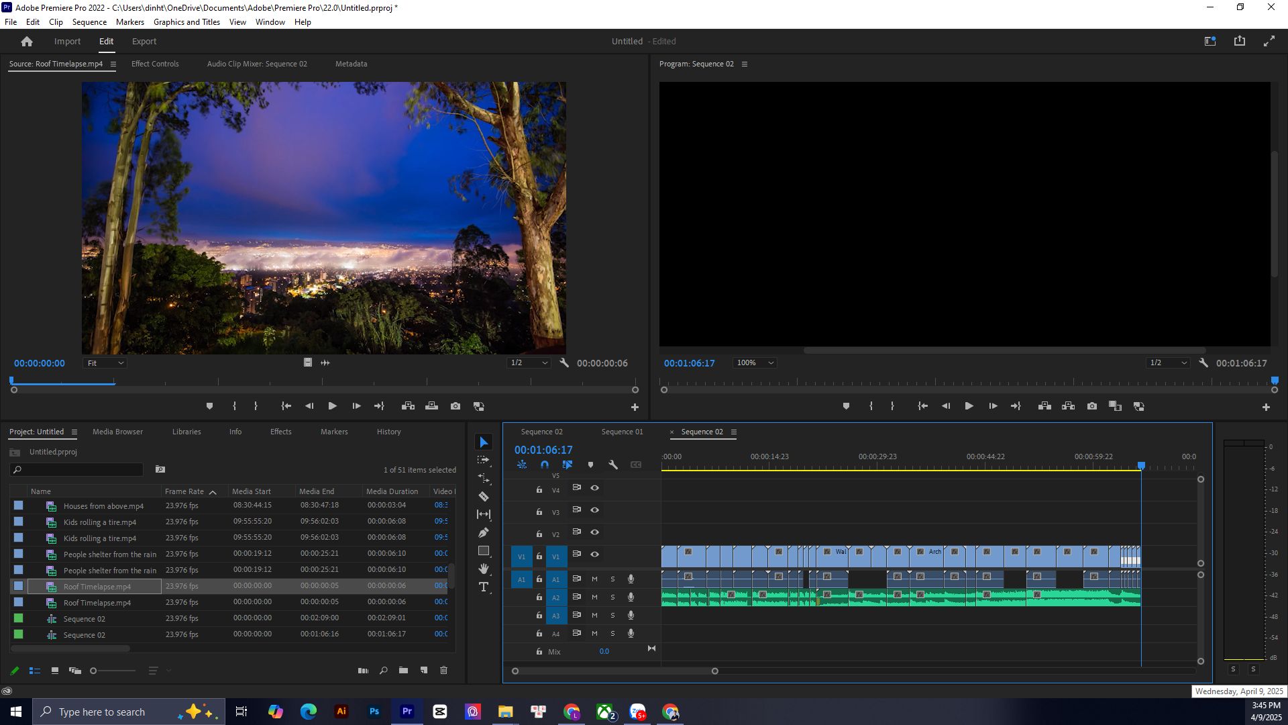This screenshot has width=1288, height=725.
Task: Toggle track lock on V2
Action: [x=539, y=534]
